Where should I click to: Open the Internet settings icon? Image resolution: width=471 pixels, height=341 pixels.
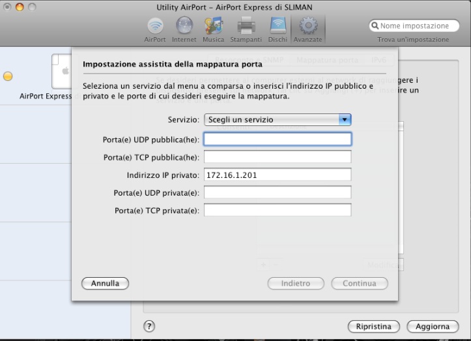tap(184, 30)
